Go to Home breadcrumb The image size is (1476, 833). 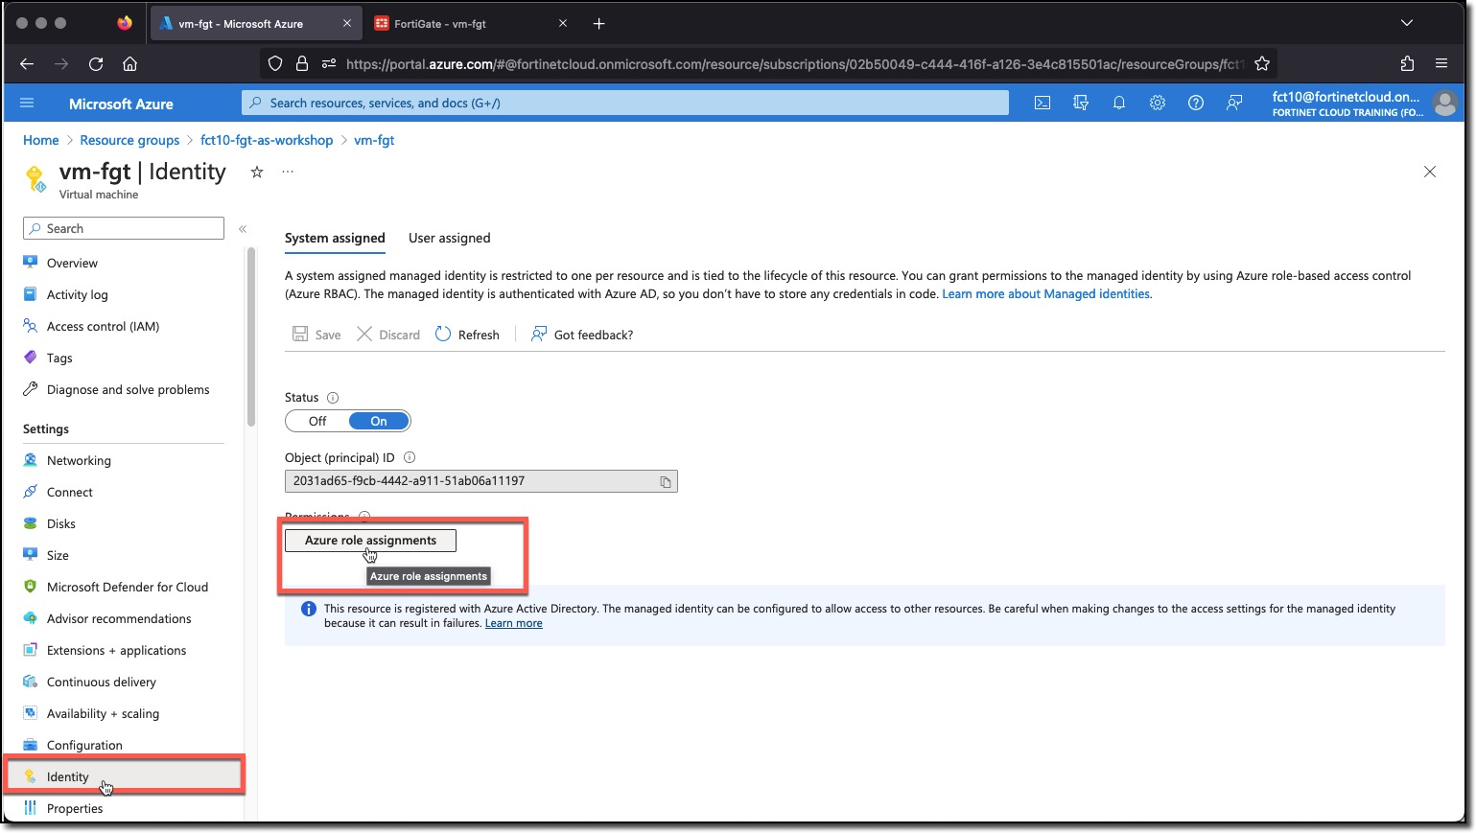pos(41,140)
